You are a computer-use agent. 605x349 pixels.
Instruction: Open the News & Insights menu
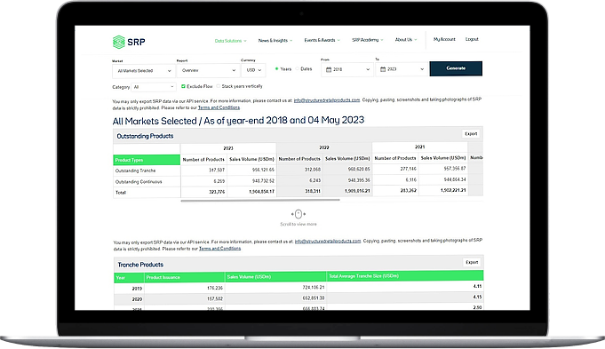tap(275, 41)
